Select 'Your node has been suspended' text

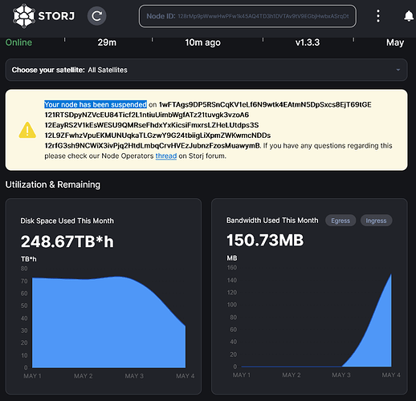96,104
